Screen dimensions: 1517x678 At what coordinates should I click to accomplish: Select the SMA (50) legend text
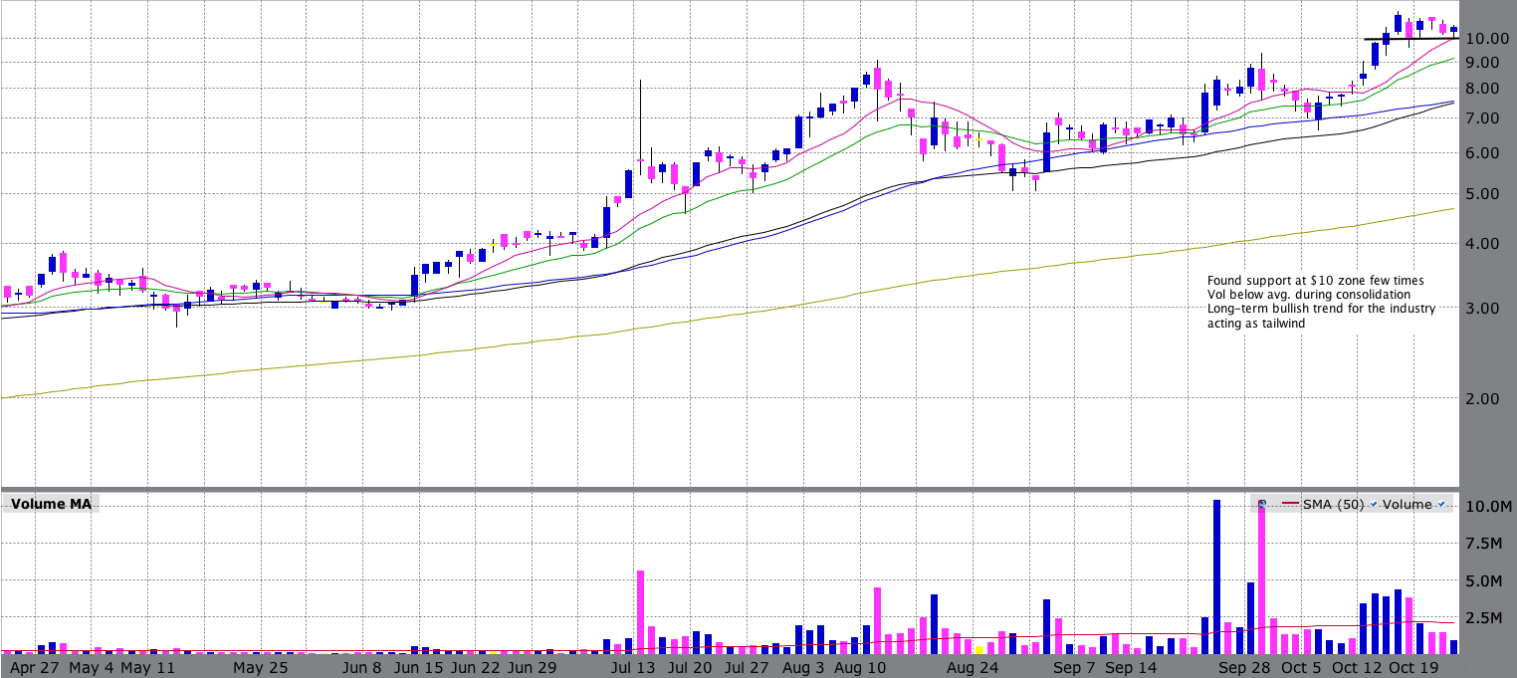(1333, 505)
